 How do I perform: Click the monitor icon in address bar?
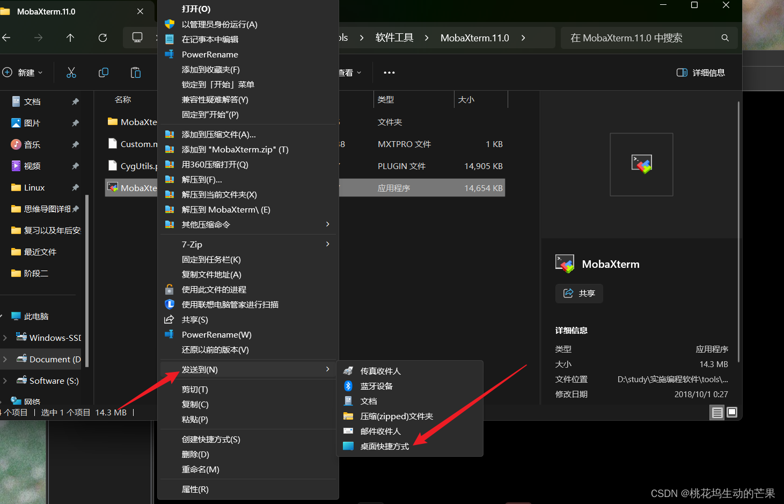click(x=137, y=38)
